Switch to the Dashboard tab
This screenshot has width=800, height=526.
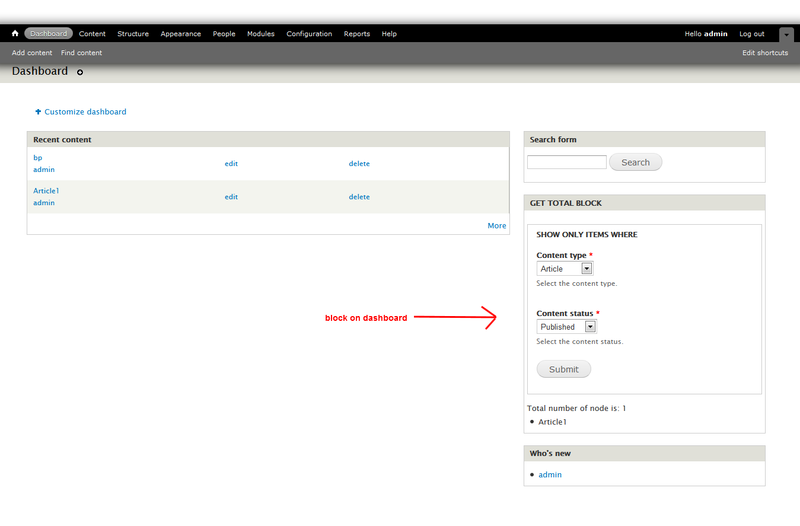(49, 33)
